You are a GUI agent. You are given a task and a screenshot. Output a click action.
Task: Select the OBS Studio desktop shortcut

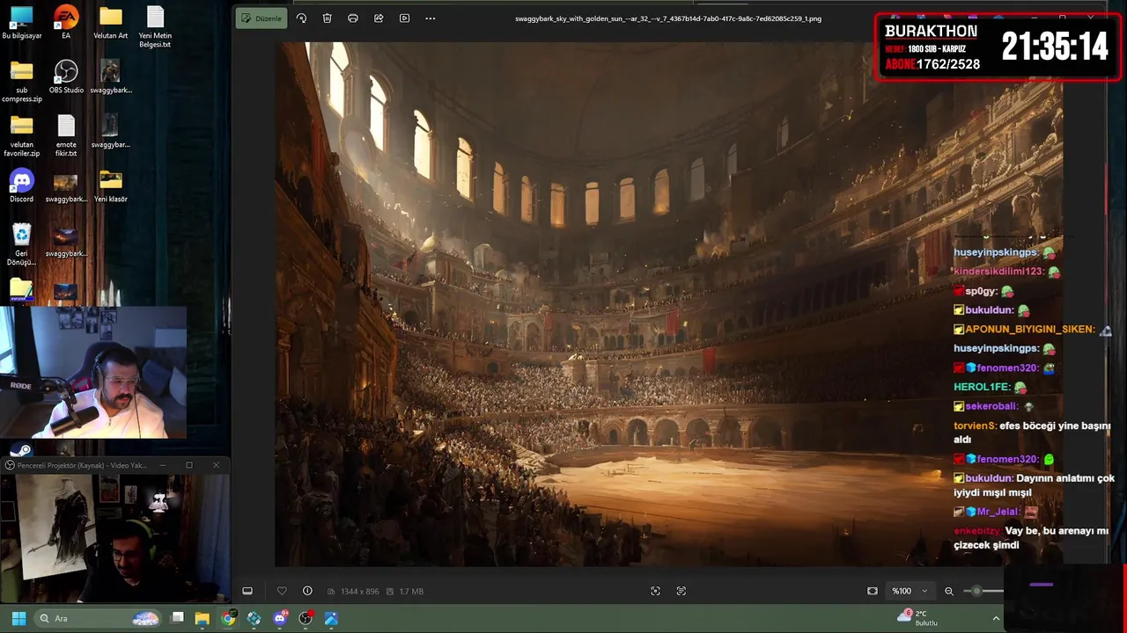click(66, 77)
